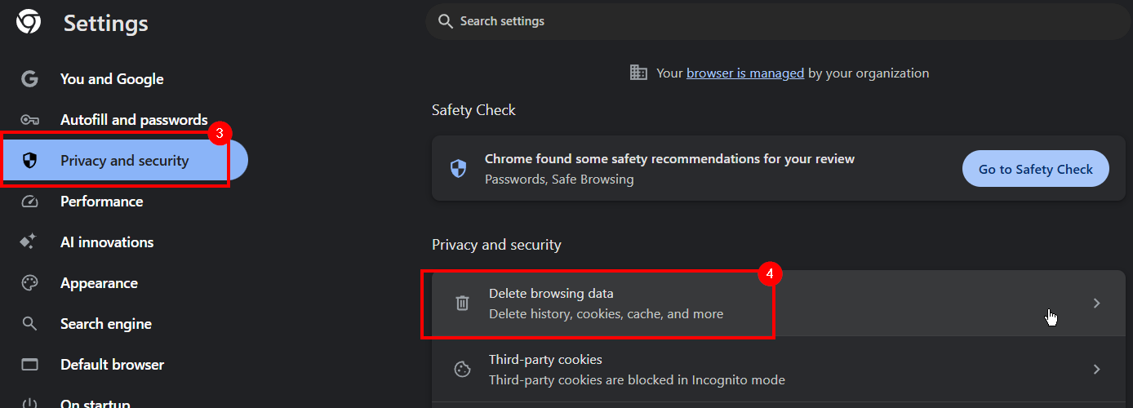Click the AI innovations sparkle icon

pyautogui.click(x=30, y=242)
